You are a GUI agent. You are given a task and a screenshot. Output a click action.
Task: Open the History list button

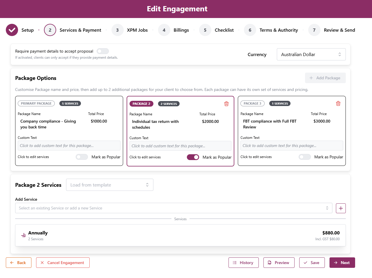pyautogui.click(x=243, y=263)
